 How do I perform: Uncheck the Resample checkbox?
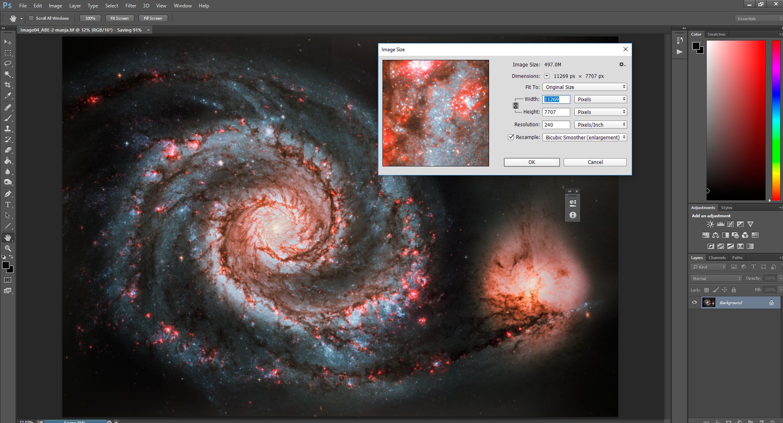(x=511, y=137)
